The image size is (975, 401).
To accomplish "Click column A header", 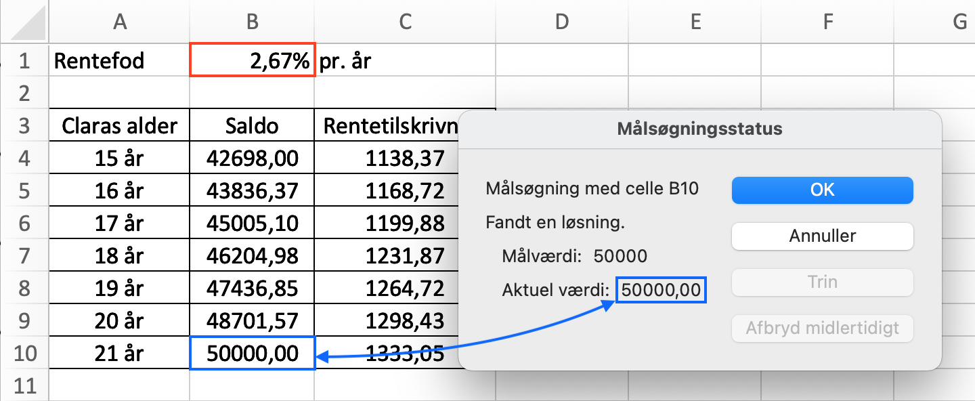I will pos(120,22).
